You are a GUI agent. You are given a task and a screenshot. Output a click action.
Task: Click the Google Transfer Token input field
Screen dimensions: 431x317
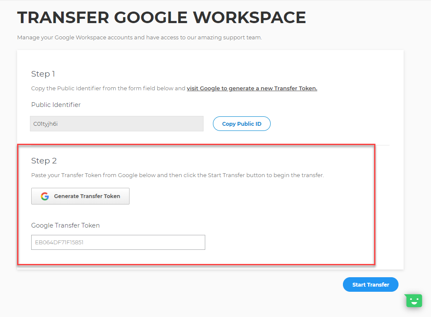(x=118, y=242)
